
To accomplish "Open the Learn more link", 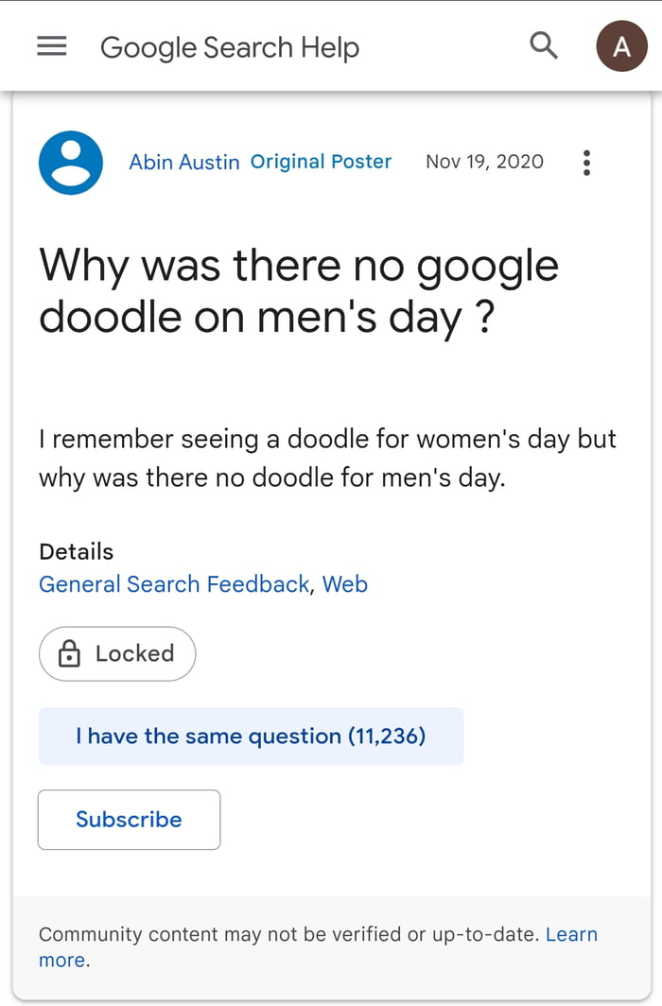I will pyautogui.click(x=572, y=934).
